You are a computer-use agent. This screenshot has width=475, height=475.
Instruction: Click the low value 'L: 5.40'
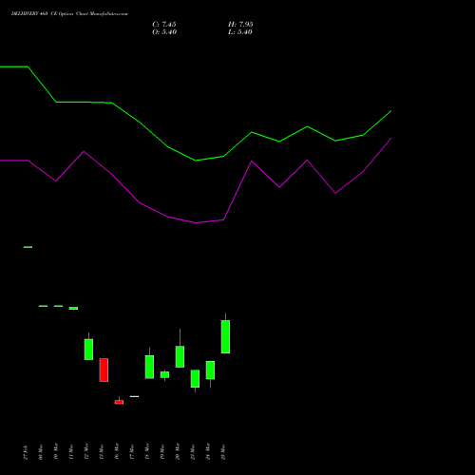[240, 32]
